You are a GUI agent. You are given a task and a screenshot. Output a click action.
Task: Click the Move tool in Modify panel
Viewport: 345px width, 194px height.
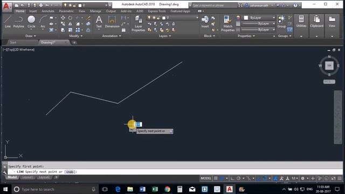63,18
